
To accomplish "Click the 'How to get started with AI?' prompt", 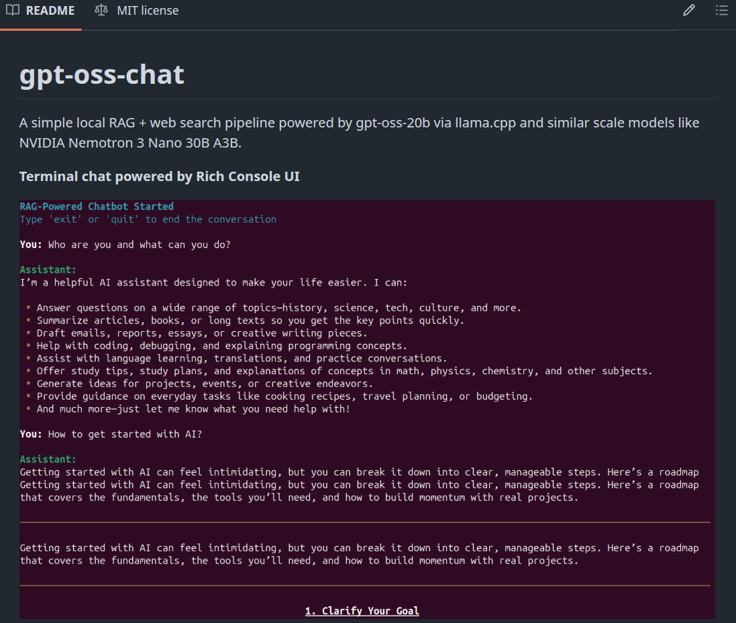I will coord(125,434).
